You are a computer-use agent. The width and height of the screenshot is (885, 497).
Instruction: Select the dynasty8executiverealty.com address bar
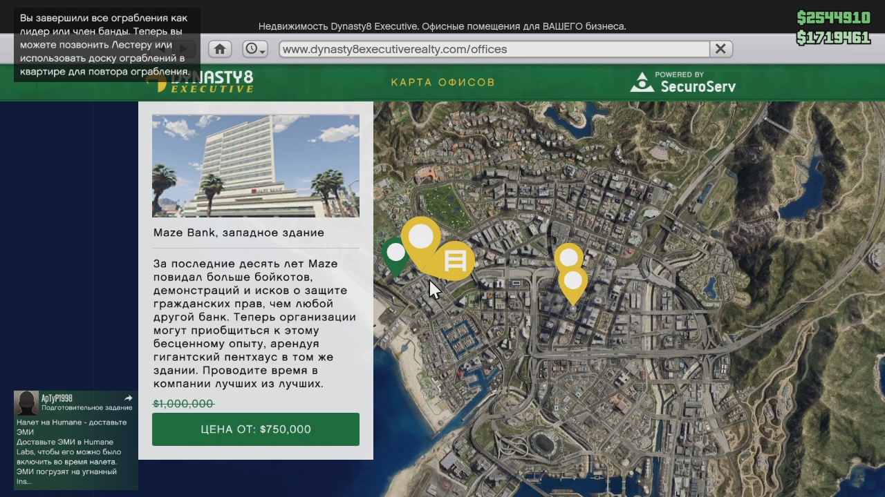tap(494, 49)
